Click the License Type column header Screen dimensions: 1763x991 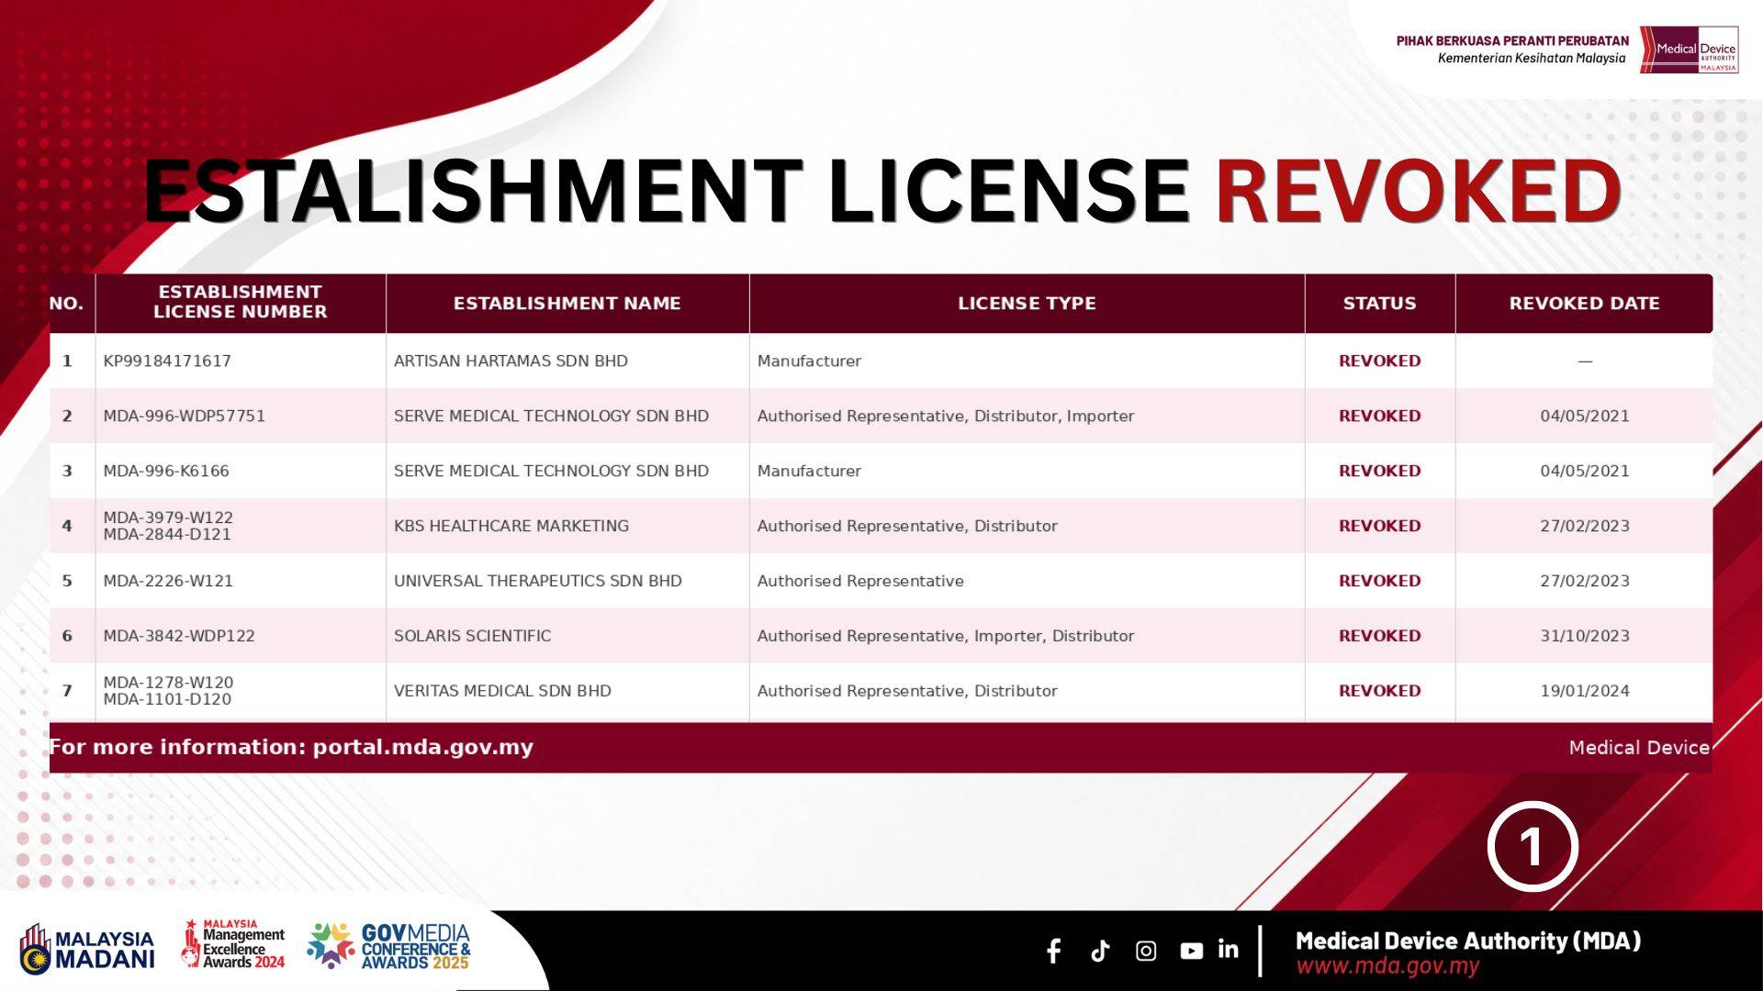[x=1027, y=303]
